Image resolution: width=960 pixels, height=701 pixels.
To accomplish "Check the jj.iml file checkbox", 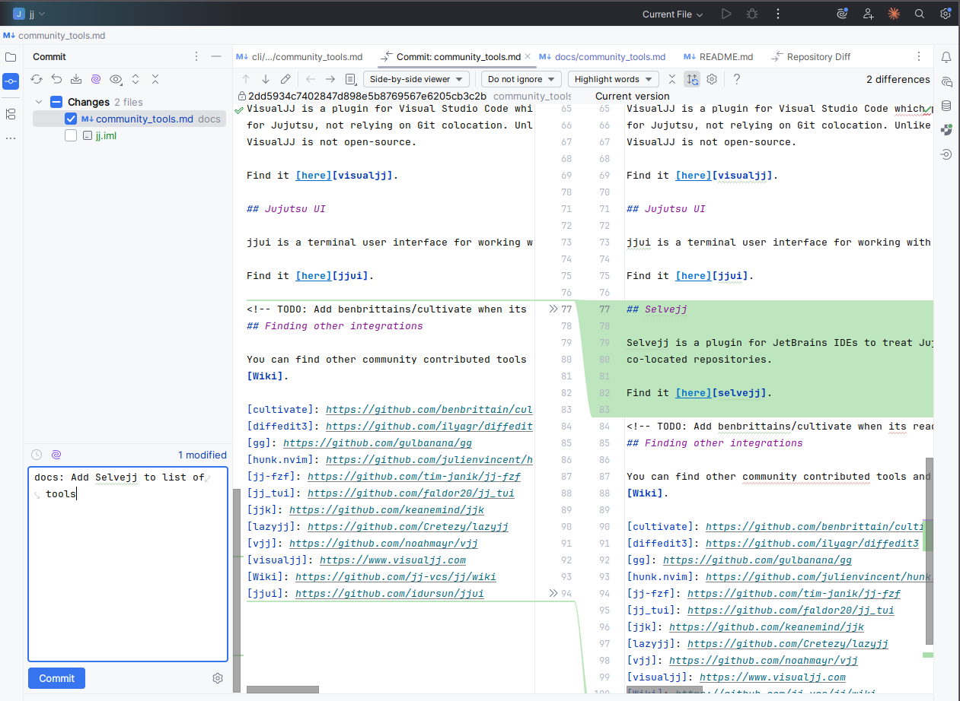I will [71, 135].
